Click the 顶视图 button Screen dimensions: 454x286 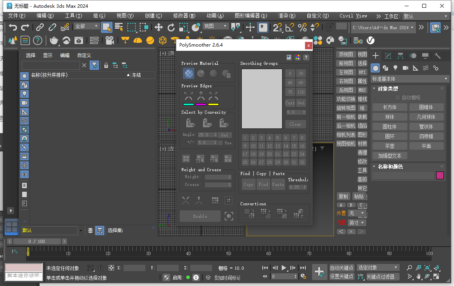tap(346, 54)
